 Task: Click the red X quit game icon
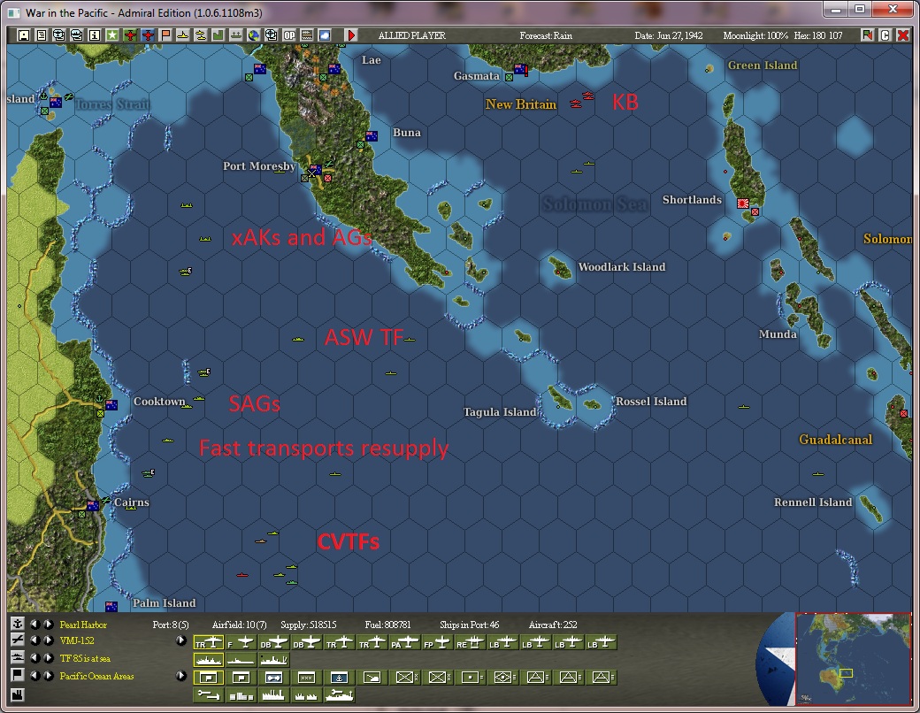click(x=903, y=35)
